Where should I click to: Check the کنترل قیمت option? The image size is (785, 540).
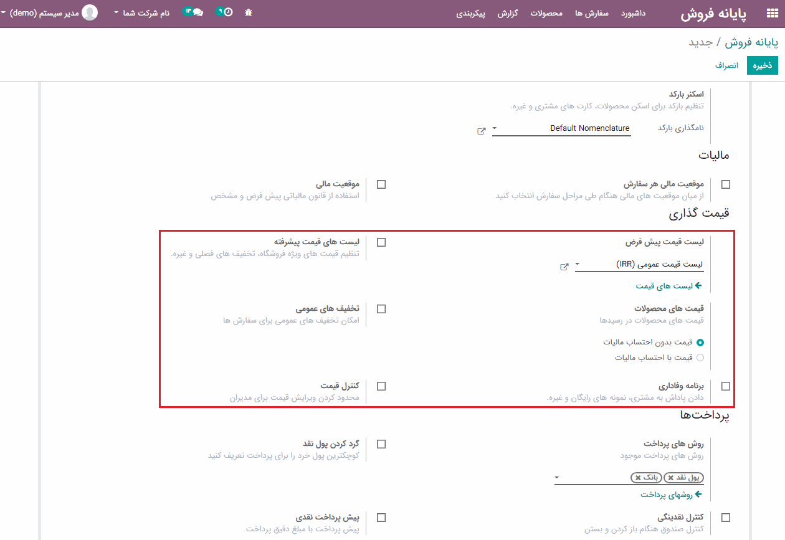click(x=381, y=386)
